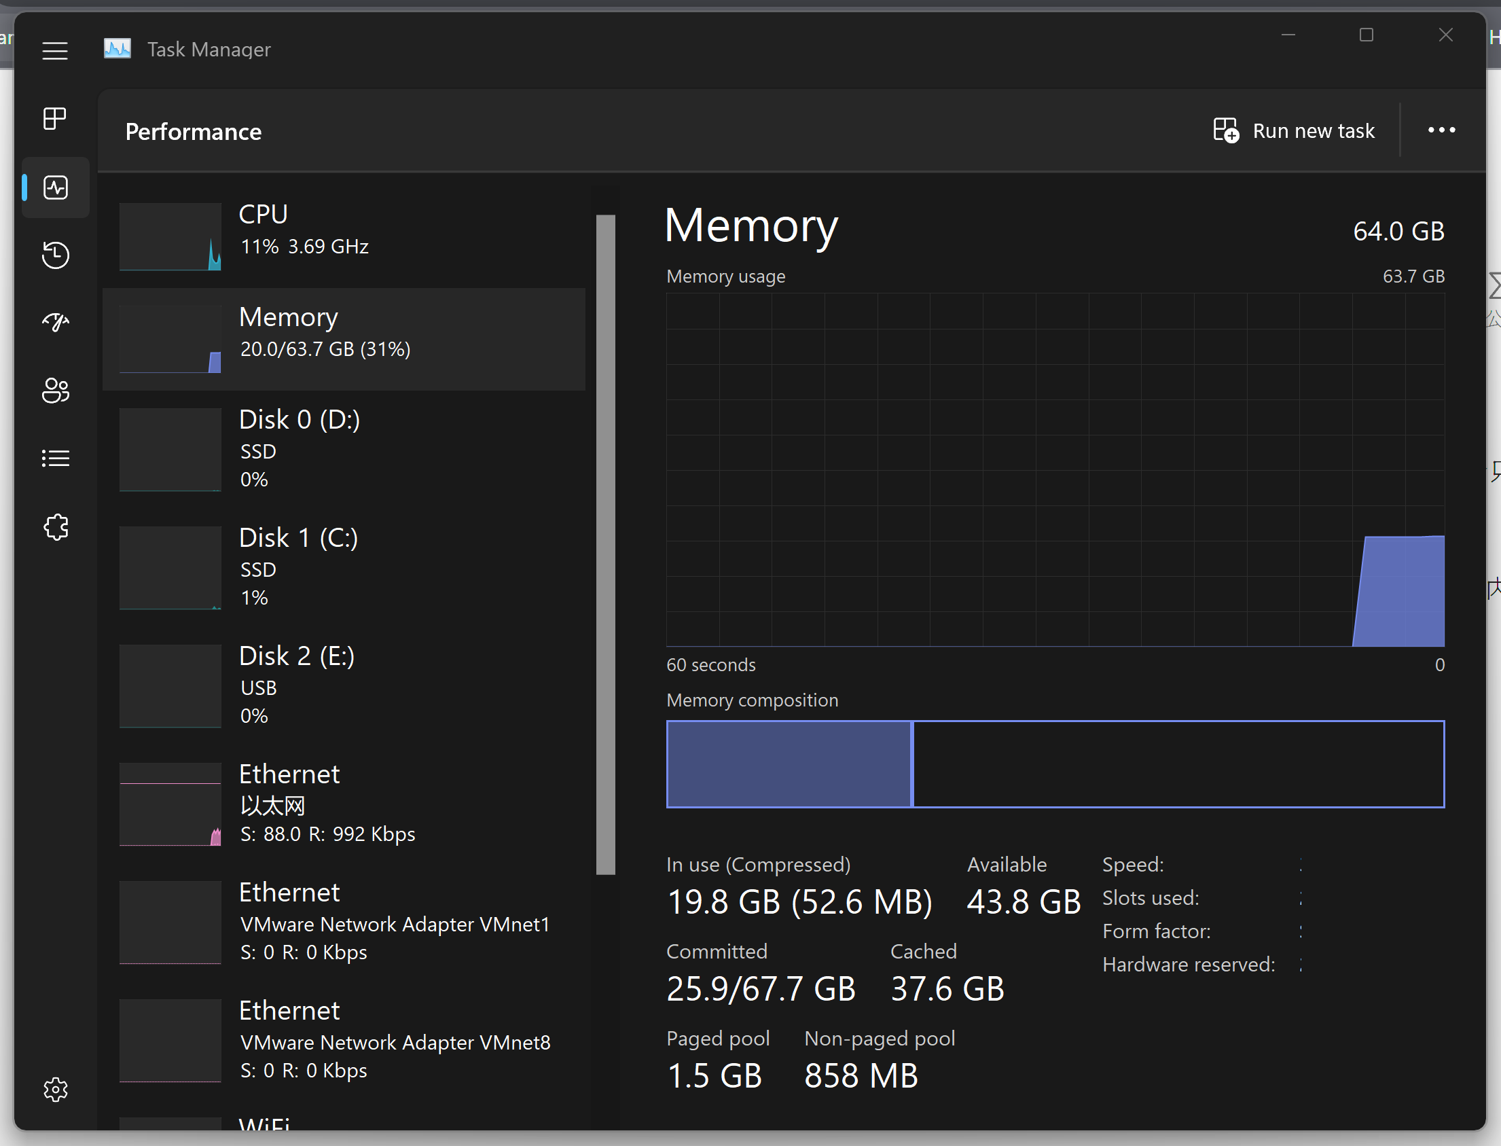Open Settings gear in sidebar
Viewport: 1501px width, 1146px height.
coord(54,1090)
